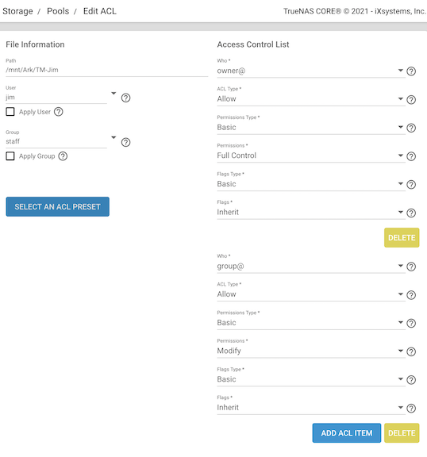Delete the owner@ ACL entry

pyautogui.click(x=402, y=237)
